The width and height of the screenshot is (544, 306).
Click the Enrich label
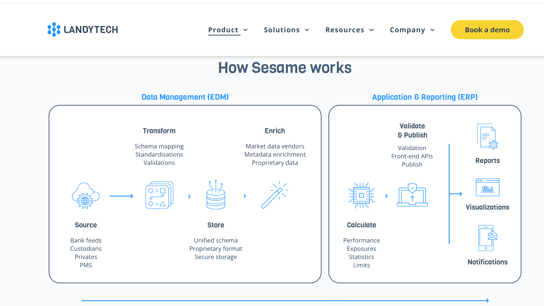coord(275,131)
